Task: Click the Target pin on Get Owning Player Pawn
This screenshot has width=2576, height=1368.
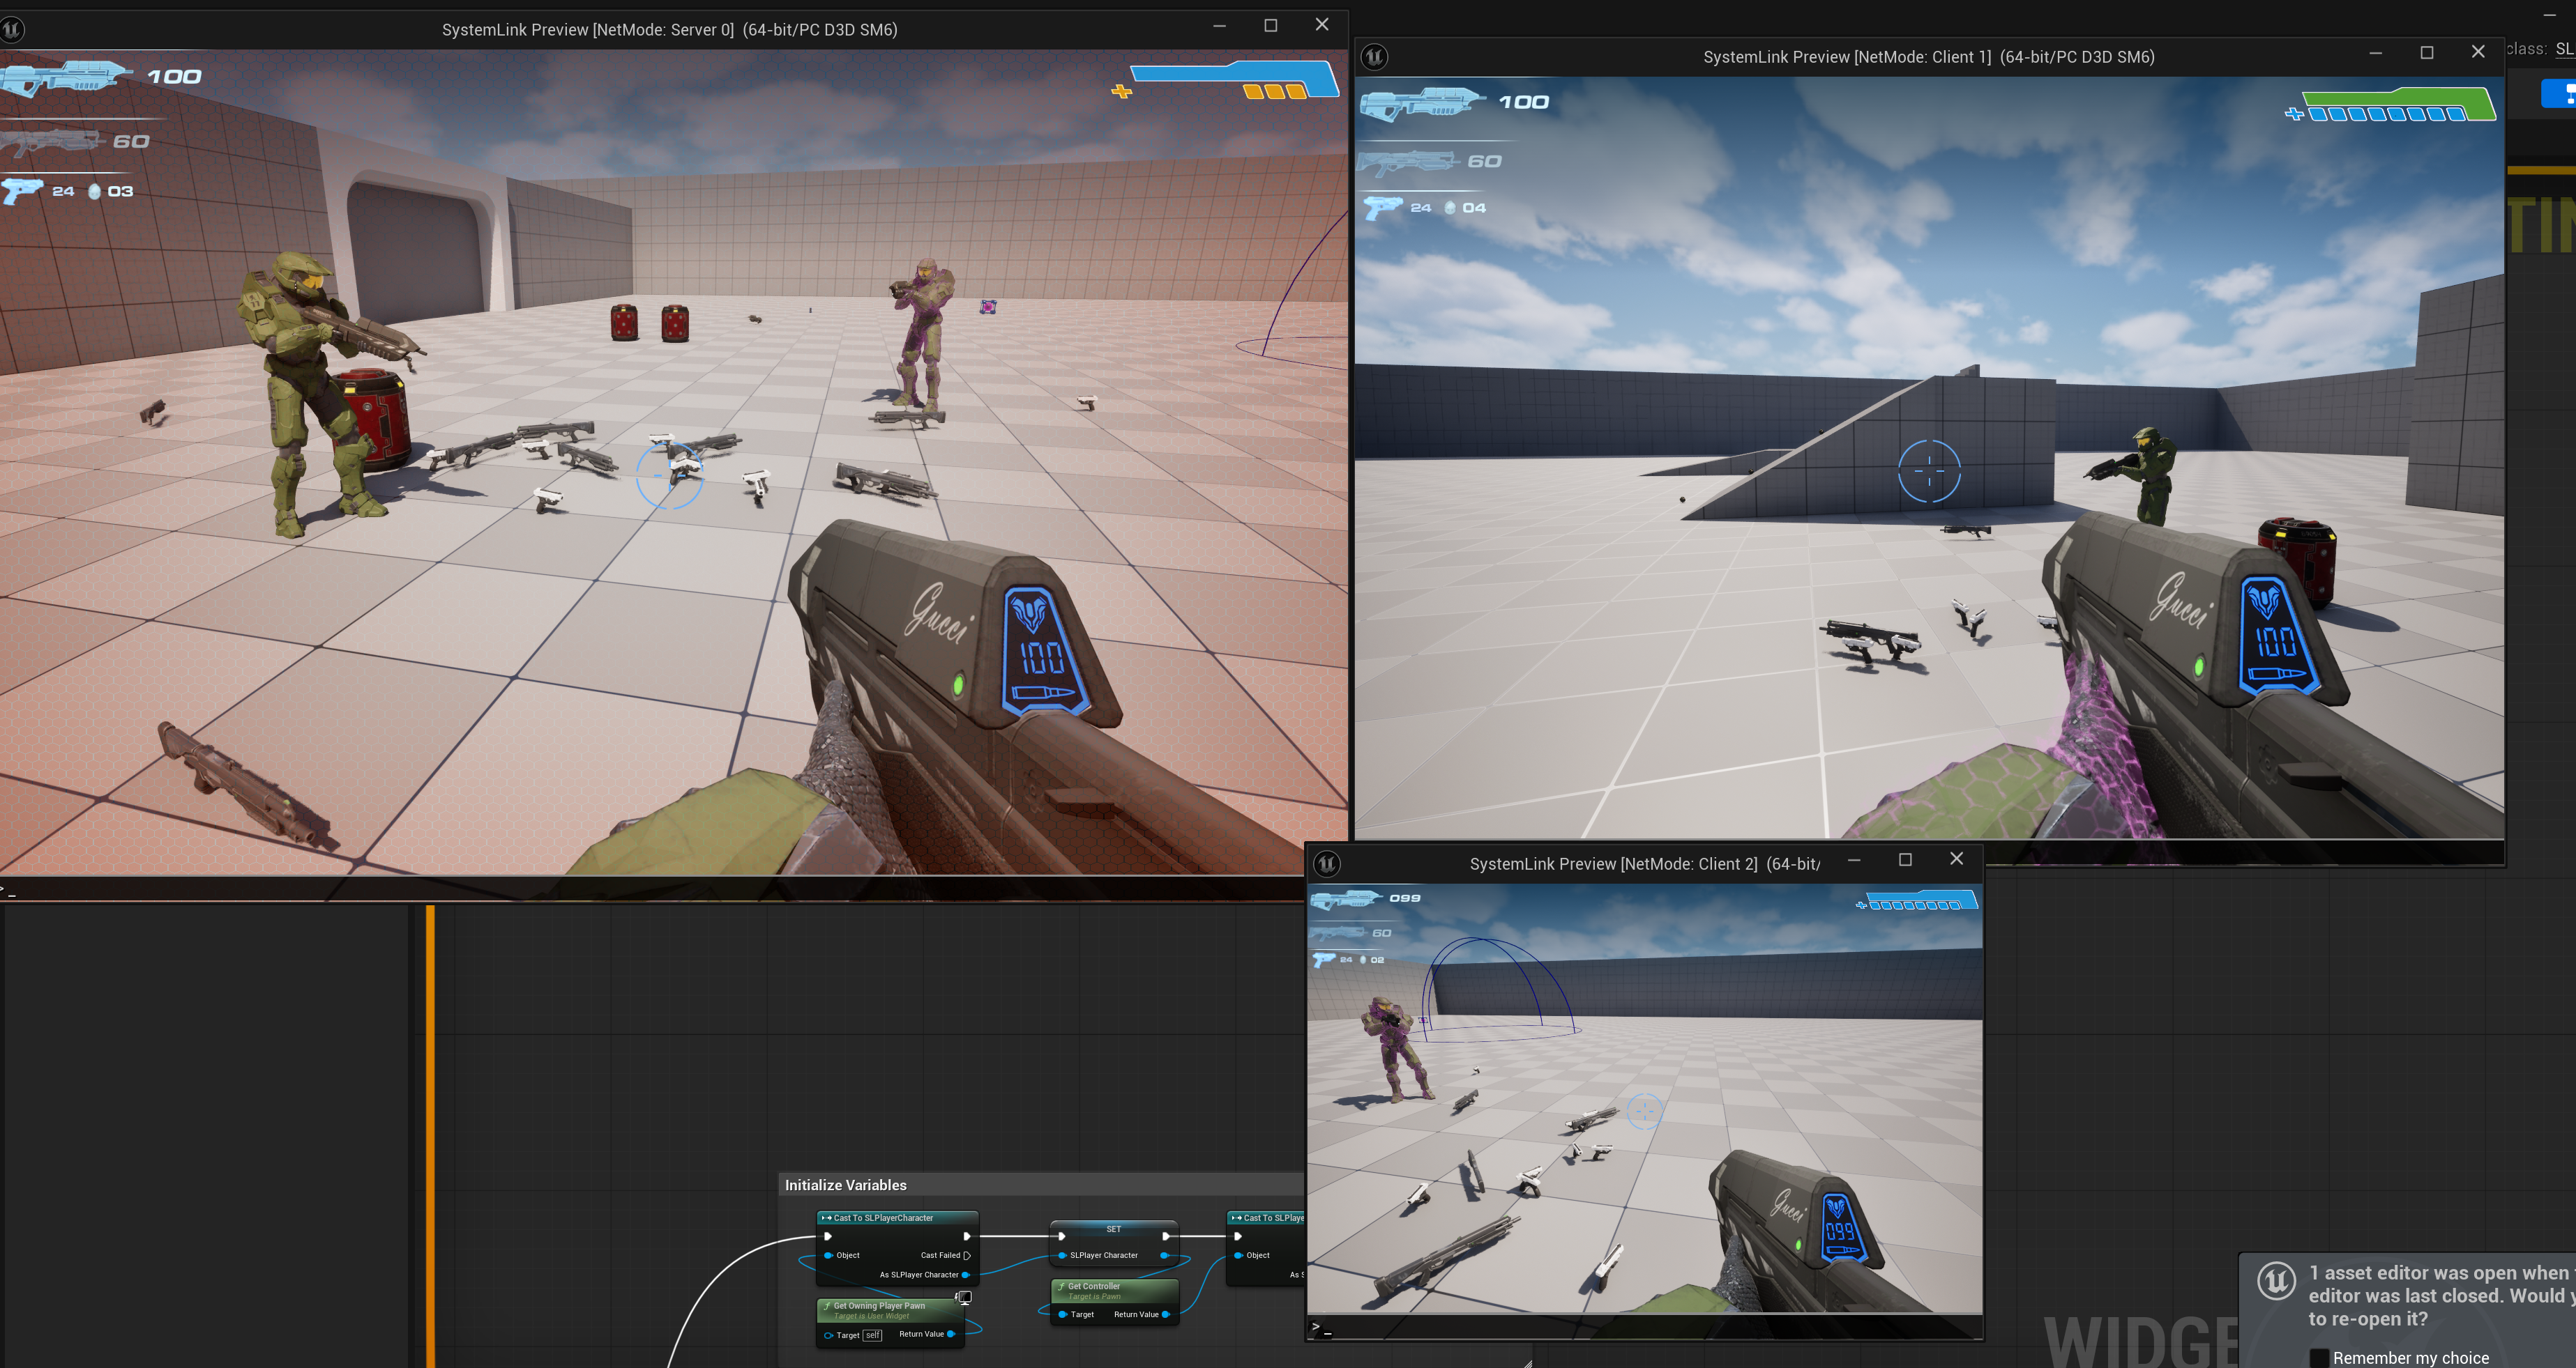Action: pos(828,1335)
